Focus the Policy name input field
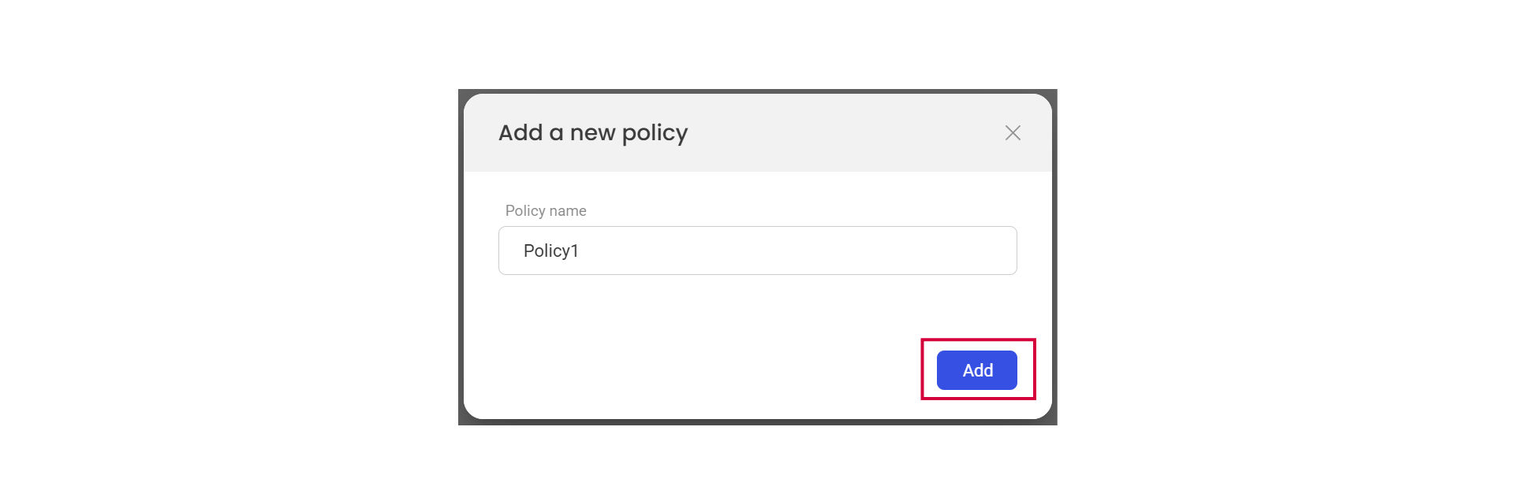1515x501 pixels. coord(757,250)
